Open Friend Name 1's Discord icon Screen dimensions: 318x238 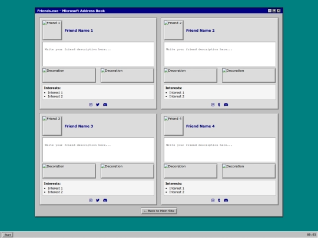[x=105, y=105]
